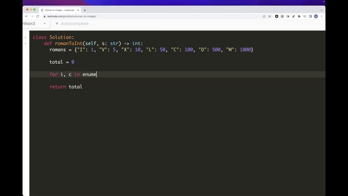Collapse the class Solution fold arrow
348x196 pixels.
click(x=26, y=38)
